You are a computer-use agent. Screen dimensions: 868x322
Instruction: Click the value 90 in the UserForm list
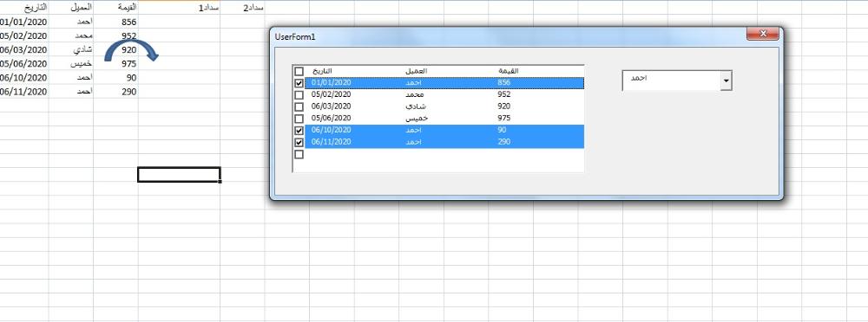pos(502,131)
